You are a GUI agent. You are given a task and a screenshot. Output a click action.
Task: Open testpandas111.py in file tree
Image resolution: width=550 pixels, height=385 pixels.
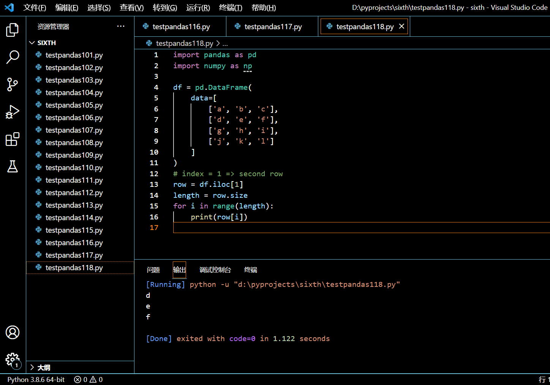pos(80,180)
